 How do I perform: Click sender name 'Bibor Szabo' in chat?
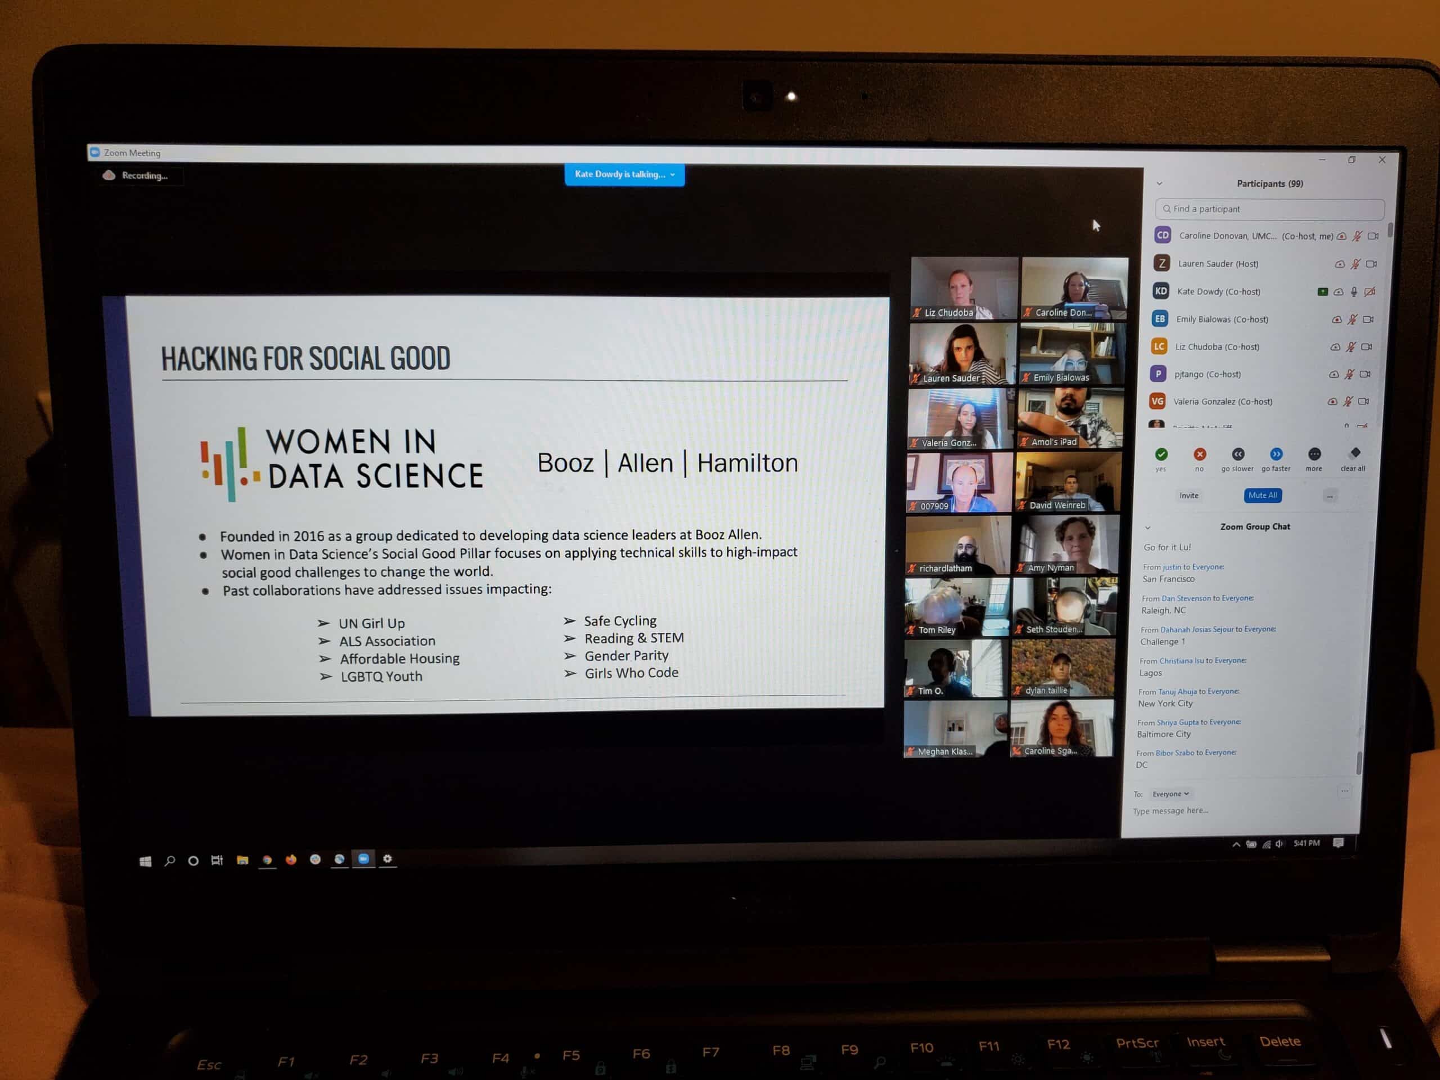coord(1175,753)
